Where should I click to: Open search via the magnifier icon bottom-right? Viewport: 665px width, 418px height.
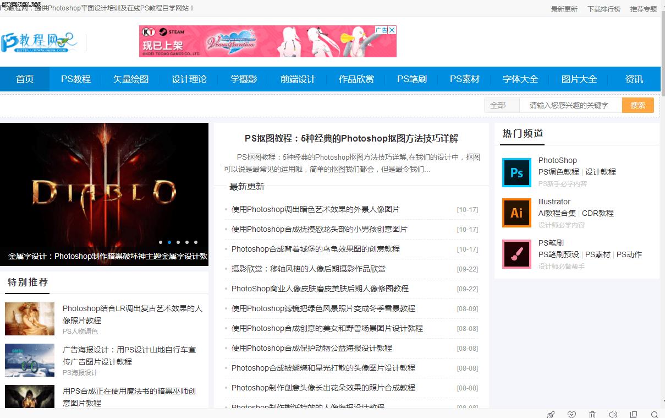654,414
